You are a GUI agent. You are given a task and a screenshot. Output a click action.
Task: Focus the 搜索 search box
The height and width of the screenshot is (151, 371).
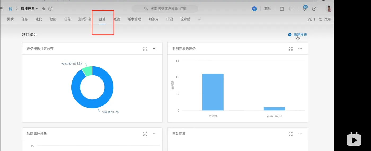[x=165, y=9]
